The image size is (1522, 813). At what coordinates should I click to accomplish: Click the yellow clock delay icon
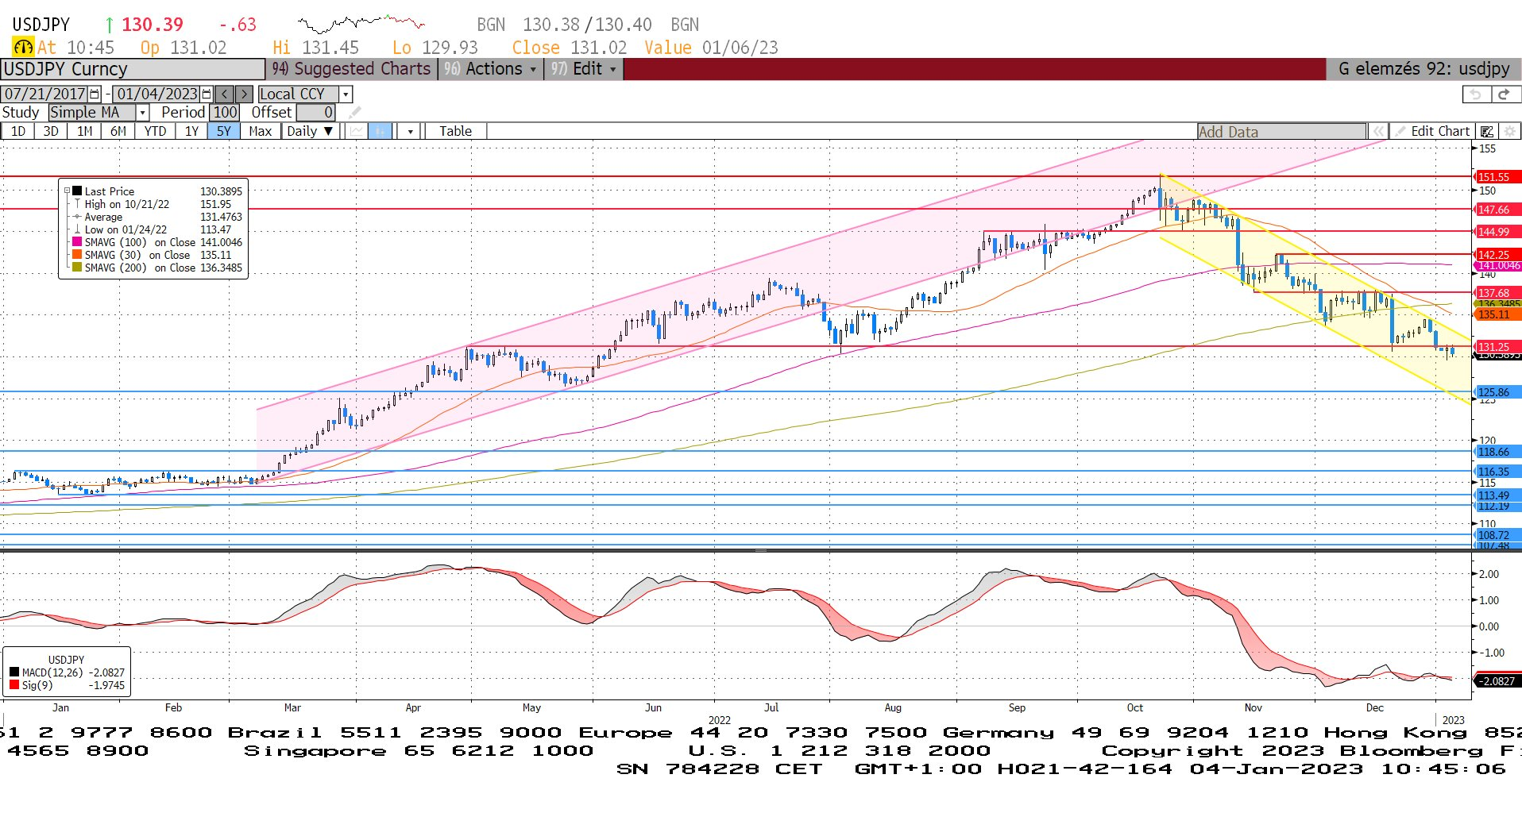tap(23, 47)
